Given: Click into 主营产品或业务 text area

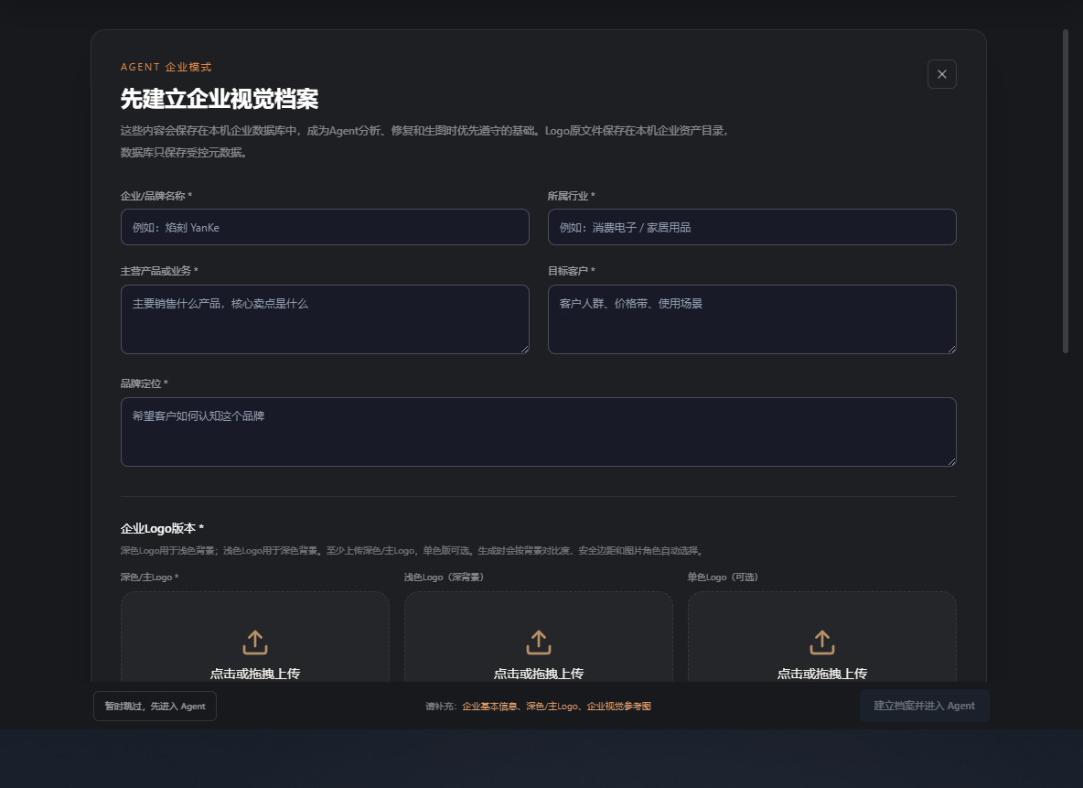Looking at the screenshot, I should point(325,319).
